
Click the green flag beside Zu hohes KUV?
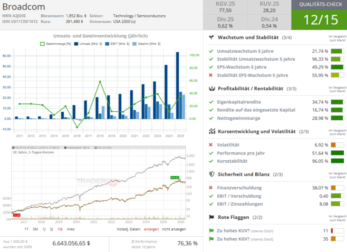click(211, 231)
